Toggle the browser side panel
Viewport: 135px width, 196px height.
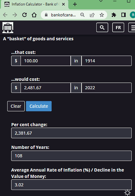coord(124,15)
